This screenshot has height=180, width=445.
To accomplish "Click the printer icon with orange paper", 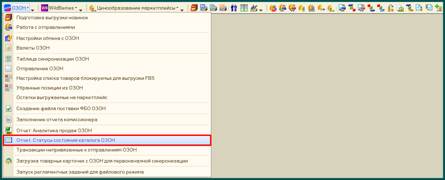I will (223, 7).
